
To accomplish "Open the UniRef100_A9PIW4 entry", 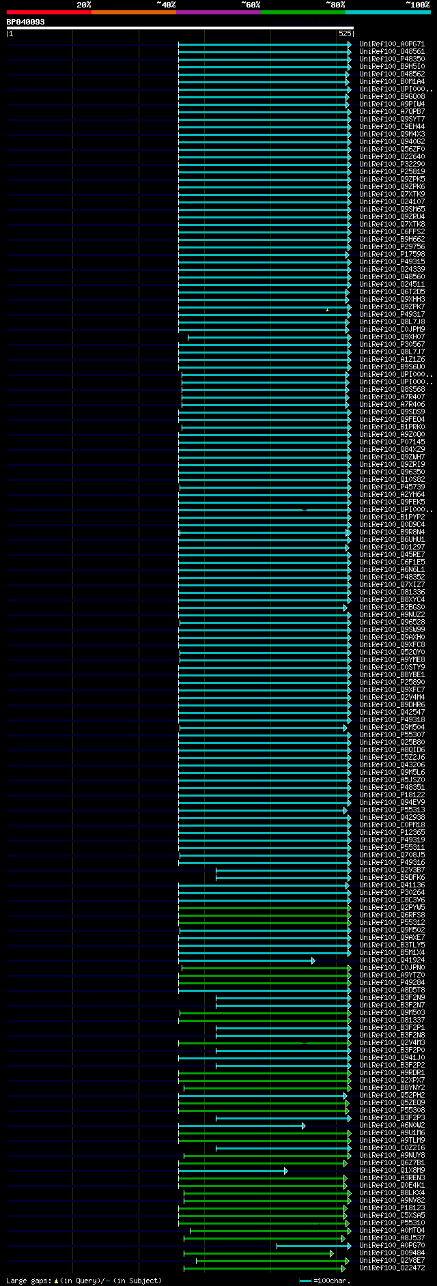I will tap(392, 104).
